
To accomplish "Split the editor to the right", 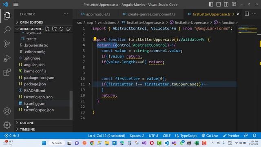I will coord(247,14).
